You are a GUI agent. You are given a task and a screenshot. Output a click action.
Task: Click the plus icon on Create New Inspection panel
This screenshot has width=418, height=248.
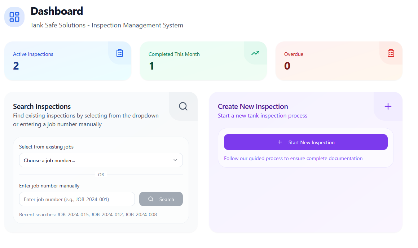[x=388, y=106]
